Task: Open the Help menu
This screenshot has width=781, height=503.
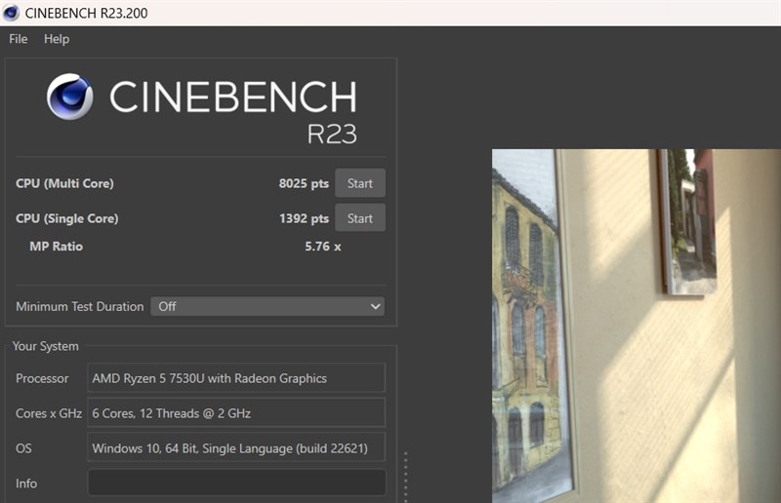Action: click(57, 39)
